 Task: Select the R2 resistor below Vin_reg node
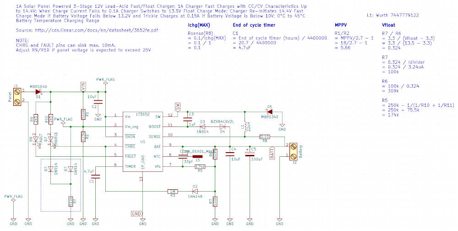[83, 137]
